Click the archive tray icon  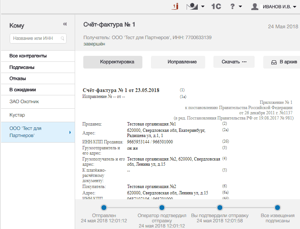point(274,62)
